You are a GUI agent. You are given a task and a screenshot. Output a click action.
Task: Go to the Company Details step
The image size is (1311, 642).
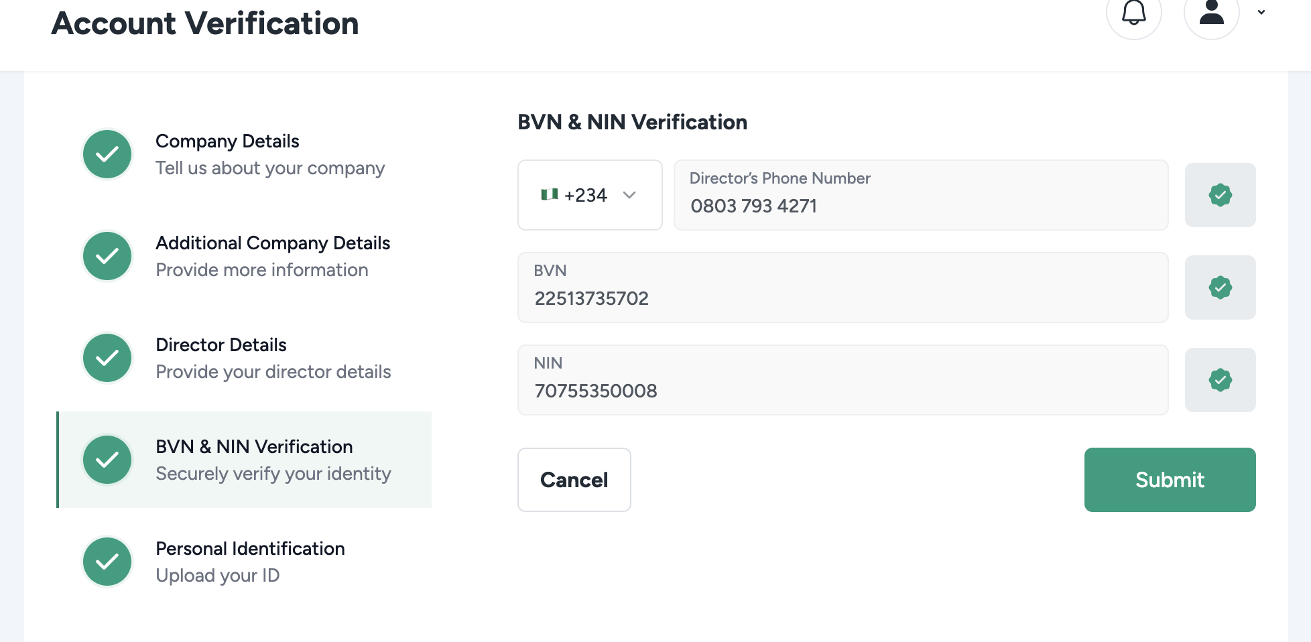pyautogui.click(x=227, y=141)
